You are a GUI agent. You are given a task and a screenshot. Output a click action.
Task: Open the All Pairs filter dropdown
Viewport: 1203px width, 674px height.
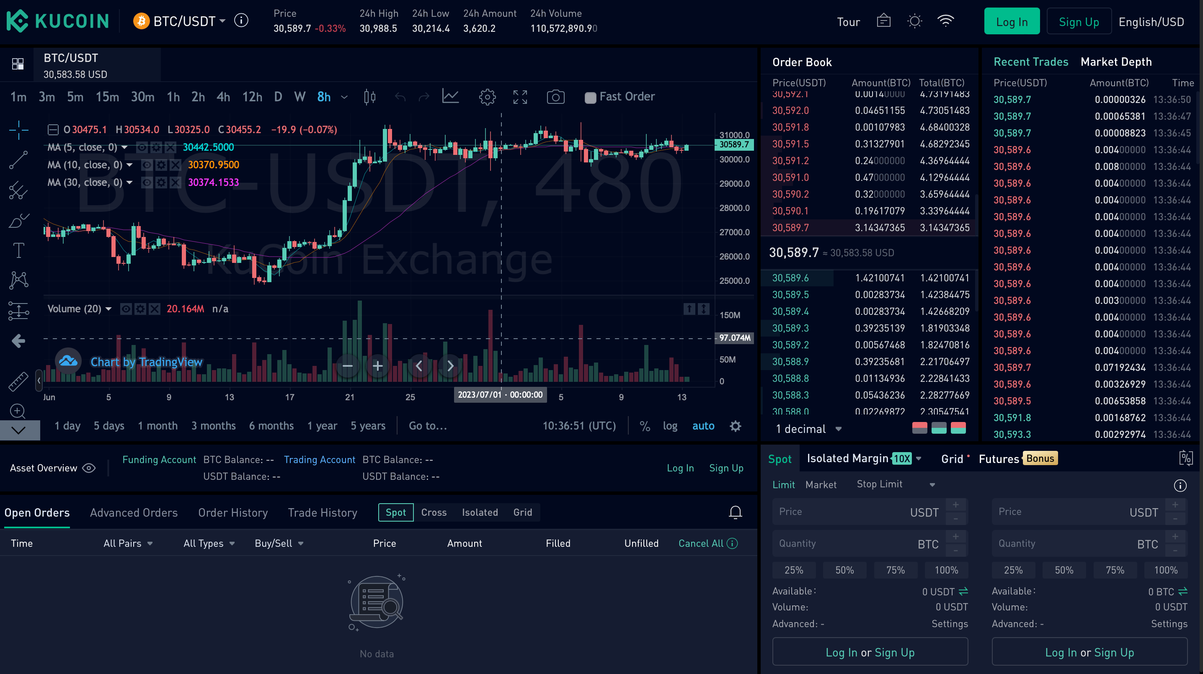[x=128, y=543]
